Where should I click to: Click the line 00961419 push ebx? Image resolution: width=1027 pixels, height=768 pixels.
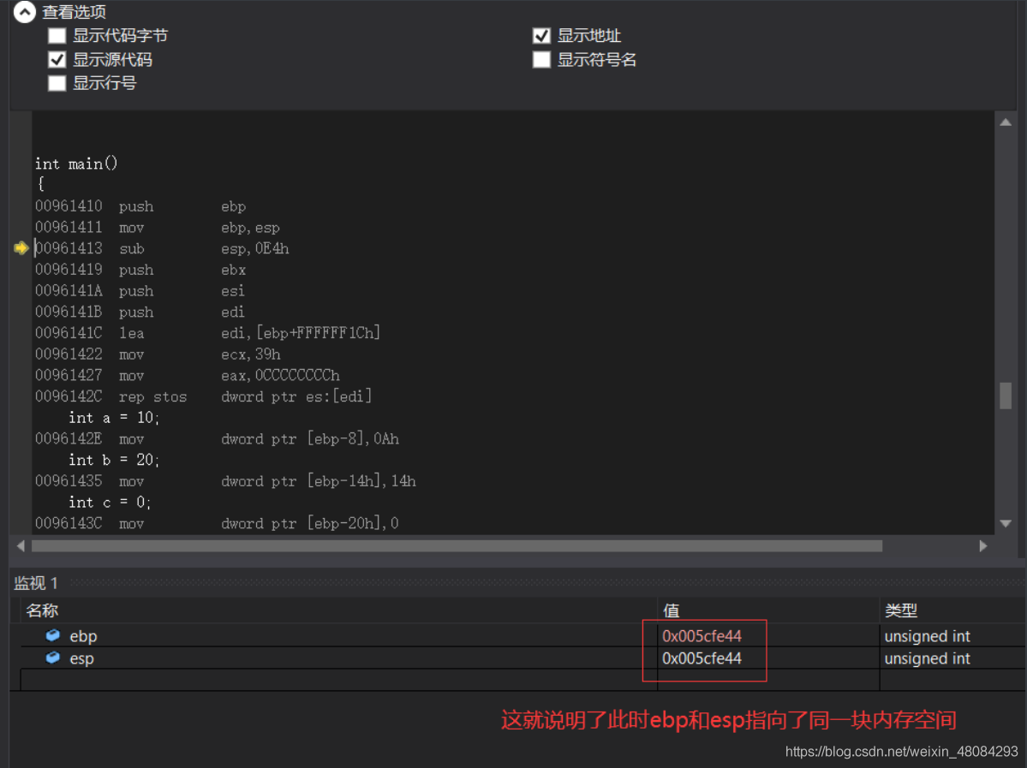tap(140, 269)
